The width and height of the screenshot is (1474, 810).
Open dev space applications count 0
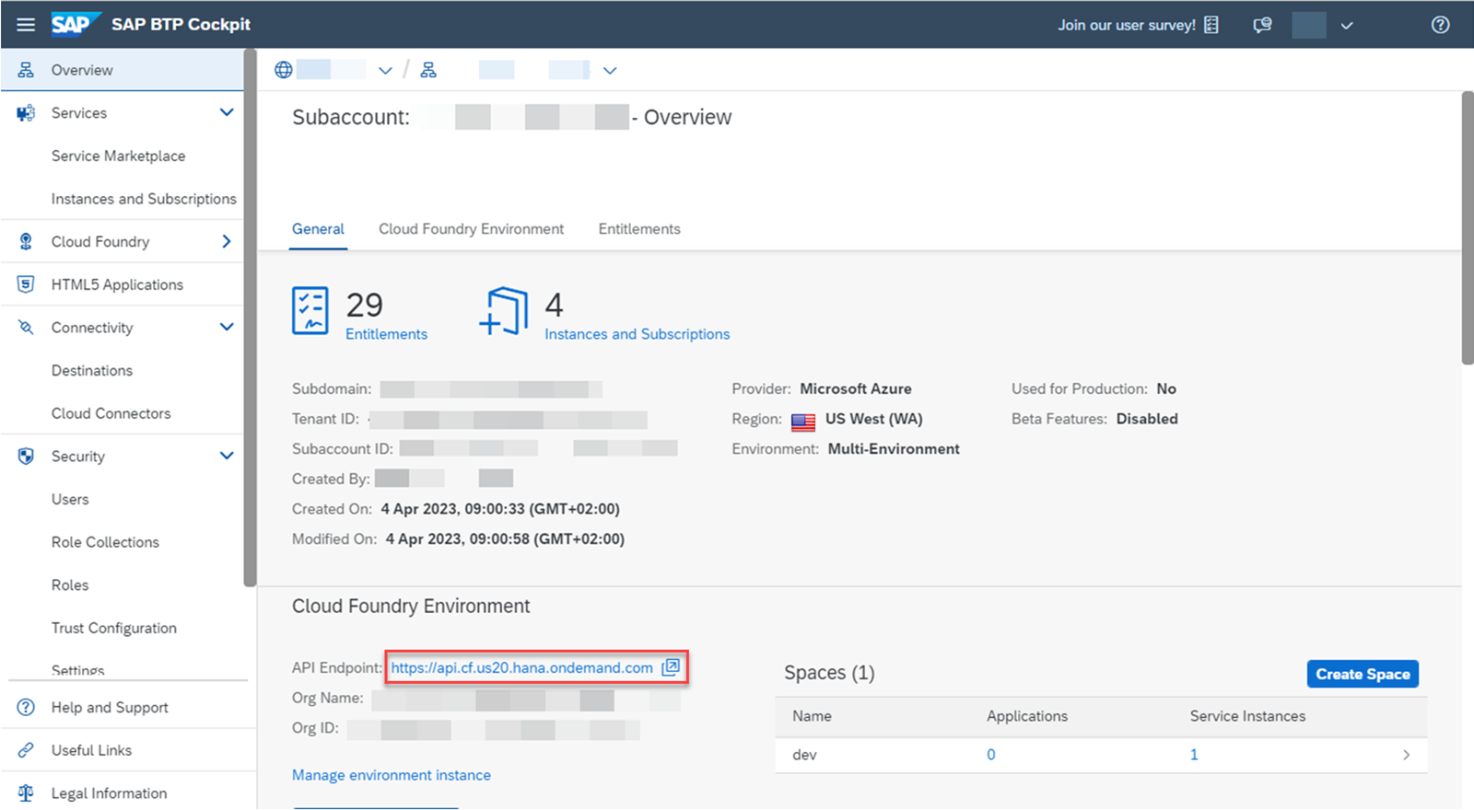click(991, 755)
